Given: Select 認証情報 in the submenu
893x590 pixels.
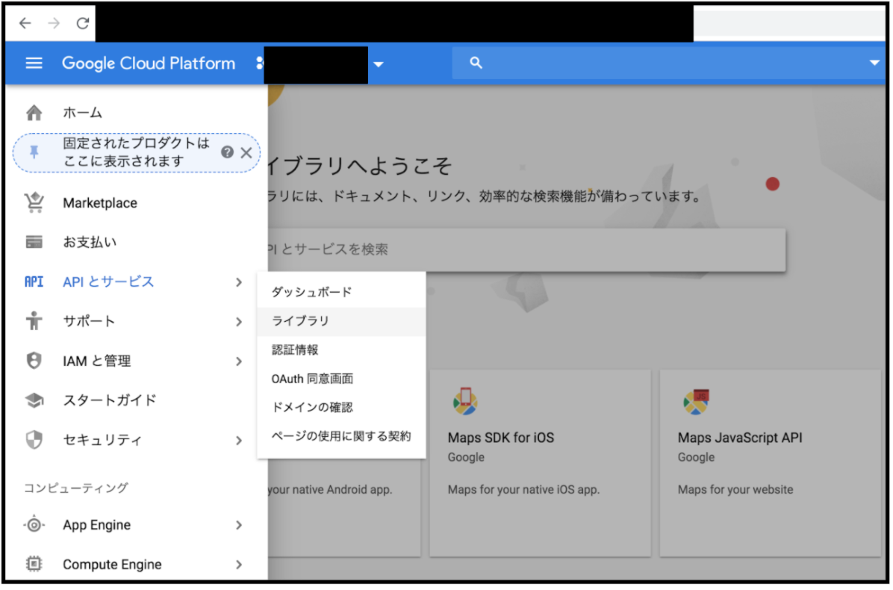Looking at the screenshot, I should (x=342, y=351).
